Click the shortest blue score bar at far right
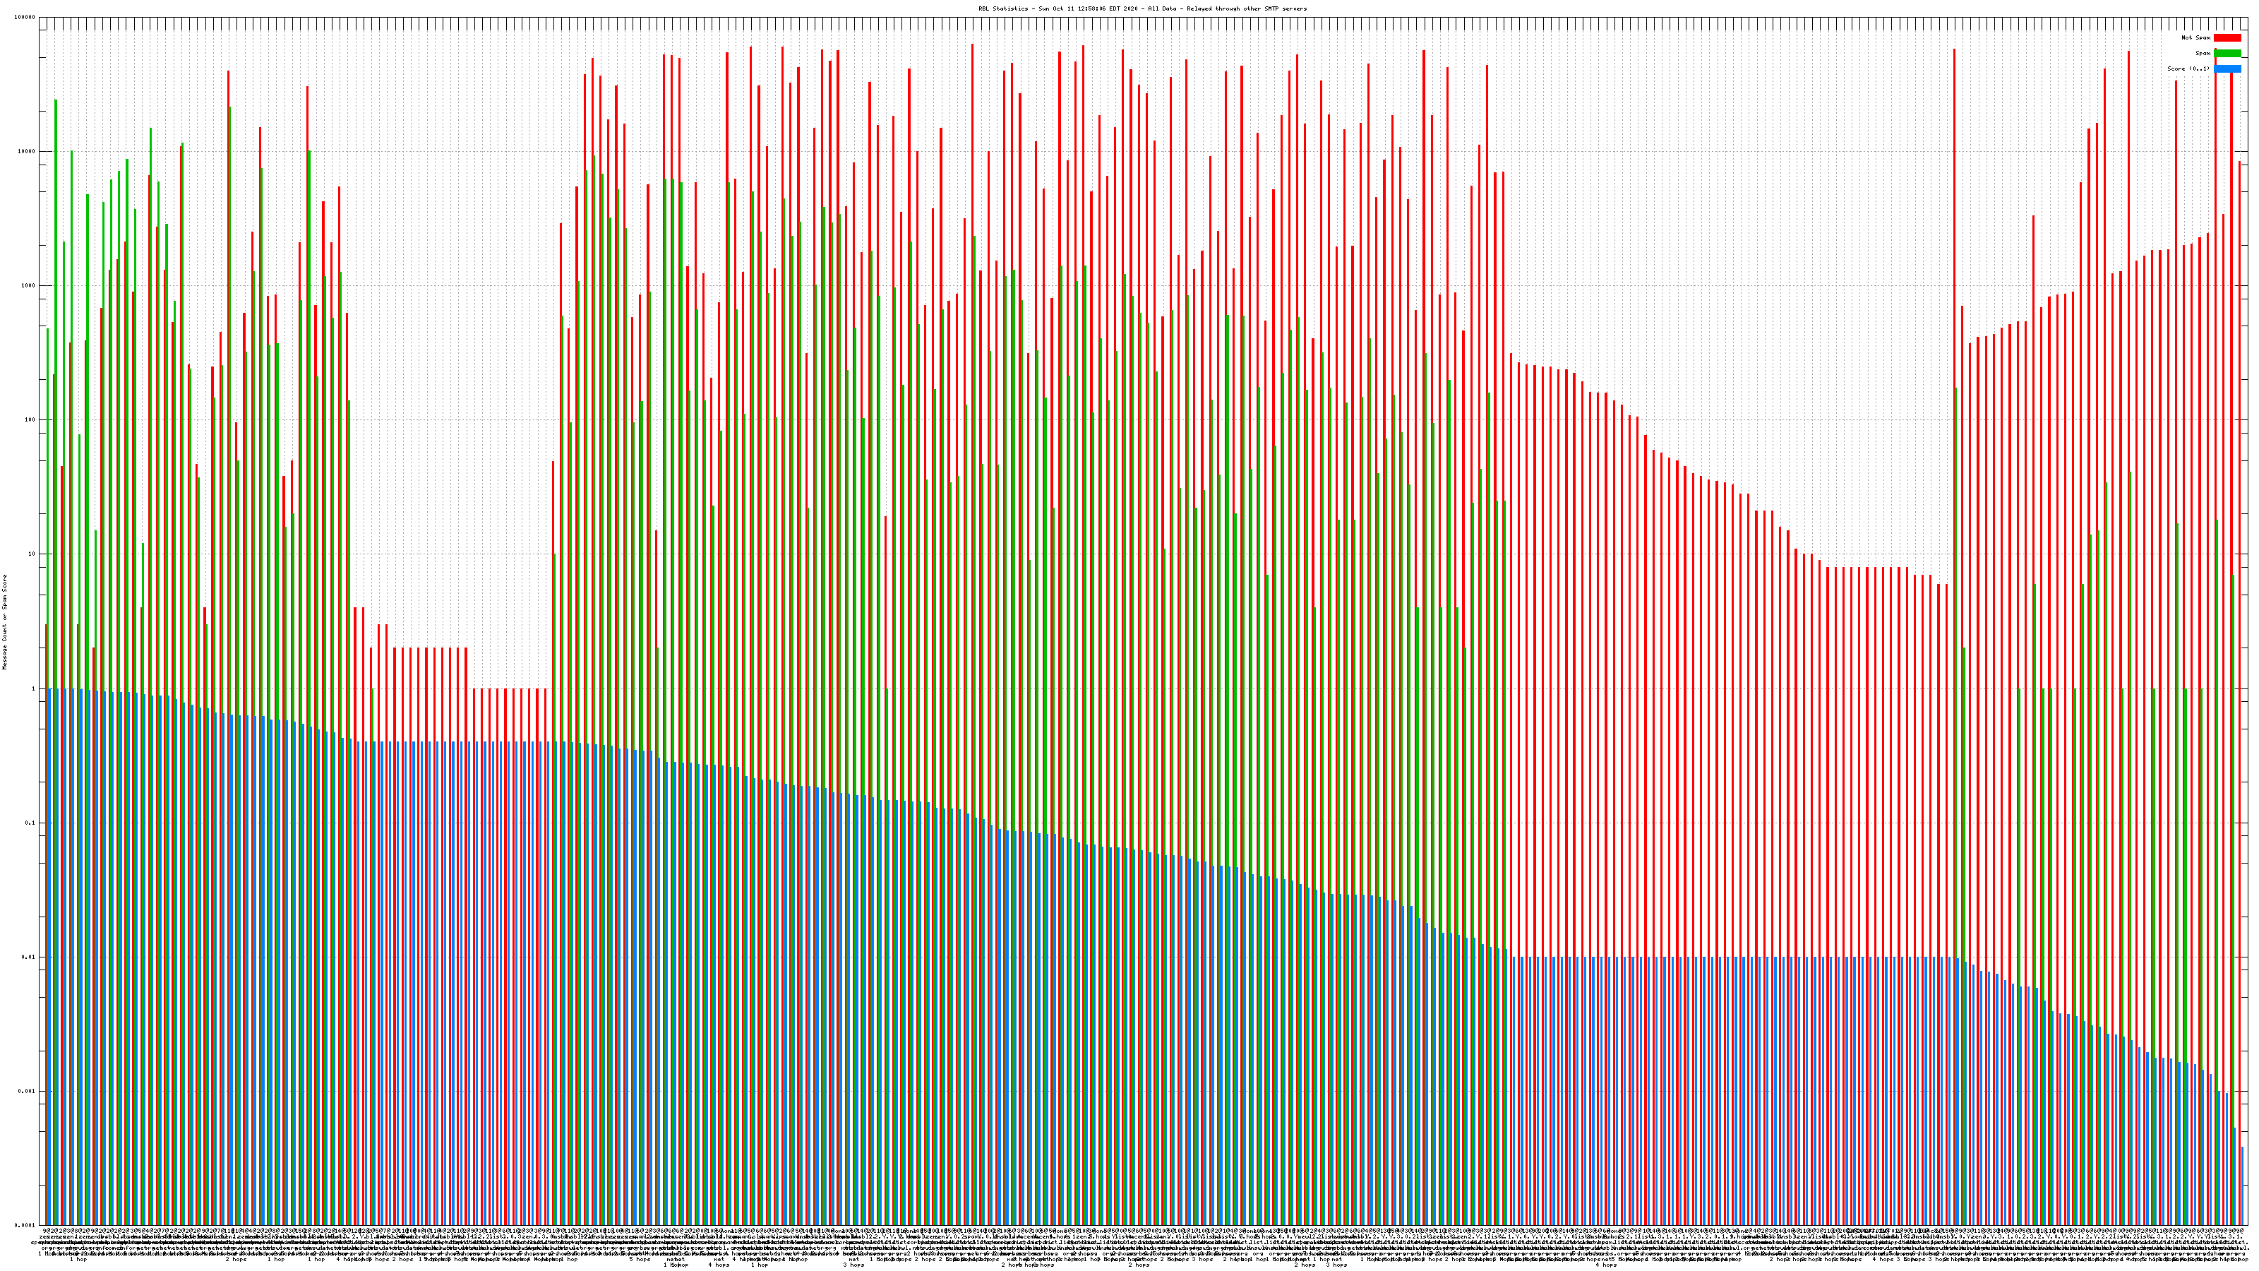Viewport: 2259px width, 1271px height. 2244,1186
